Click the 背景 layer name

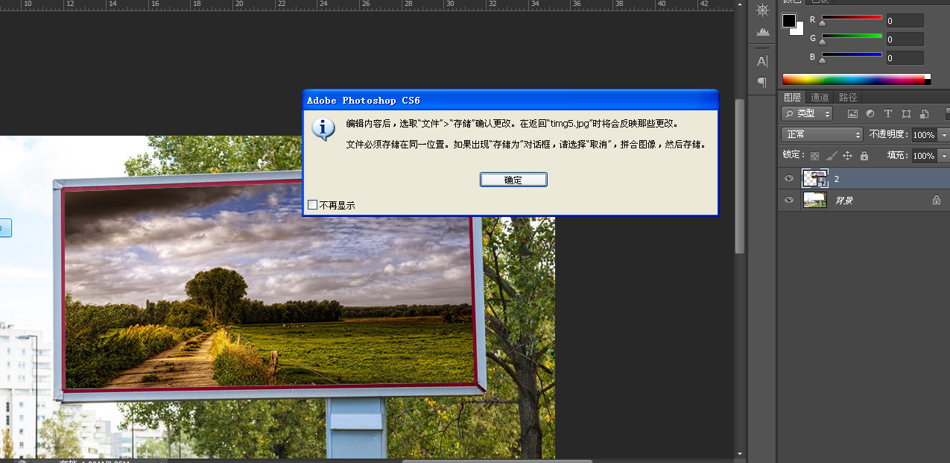843,201
